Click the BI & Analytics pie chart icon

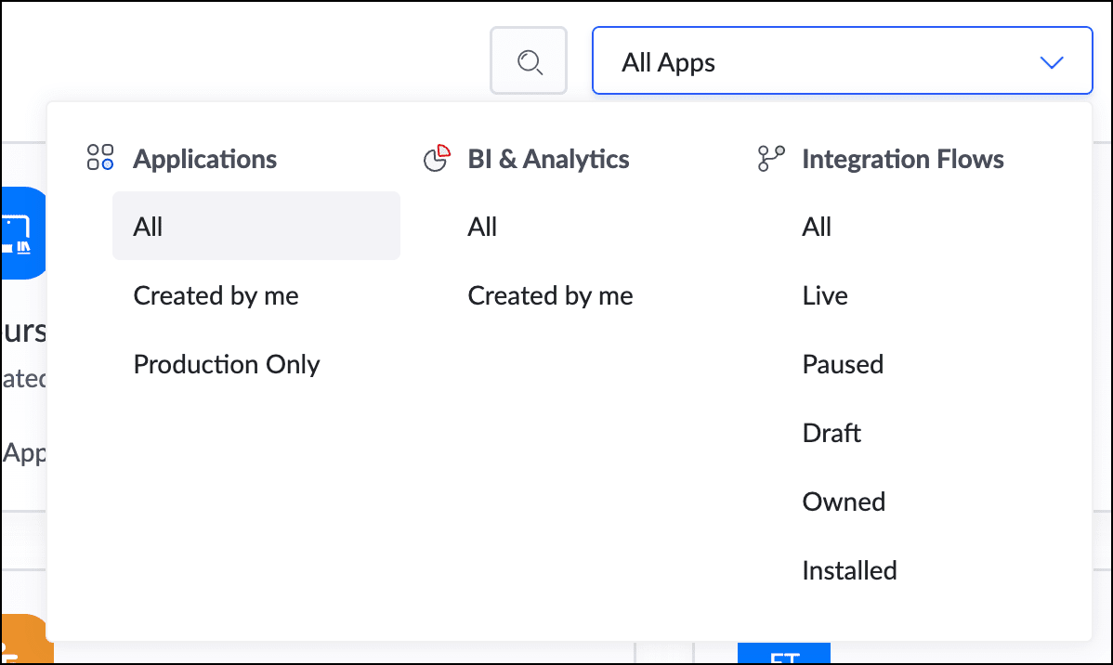(x=437, y=158)
